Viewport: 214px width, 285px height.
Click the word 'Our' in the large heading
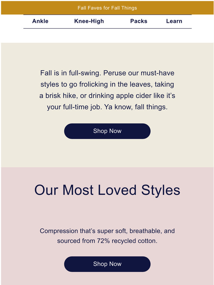click(46, 190)
